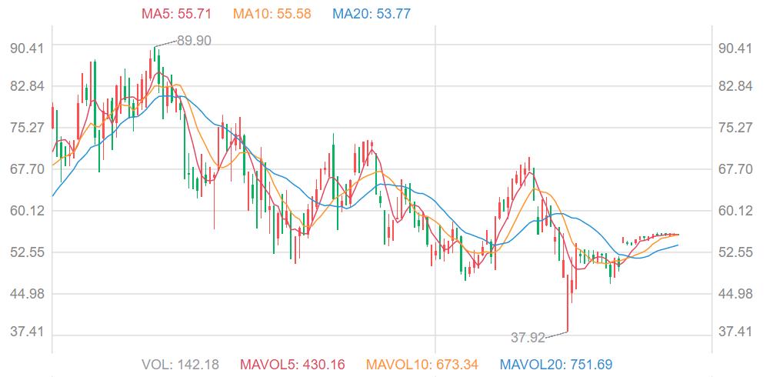Click the 37.92 low price annotation
Image resolution: width=773 pixels, height=377 pixels.
click(528, 337)
